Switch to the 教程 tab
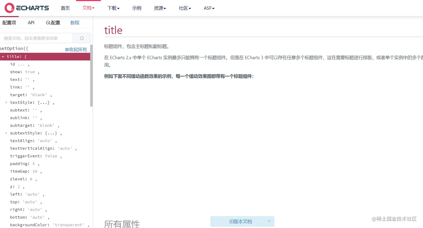 click(75, 23)
